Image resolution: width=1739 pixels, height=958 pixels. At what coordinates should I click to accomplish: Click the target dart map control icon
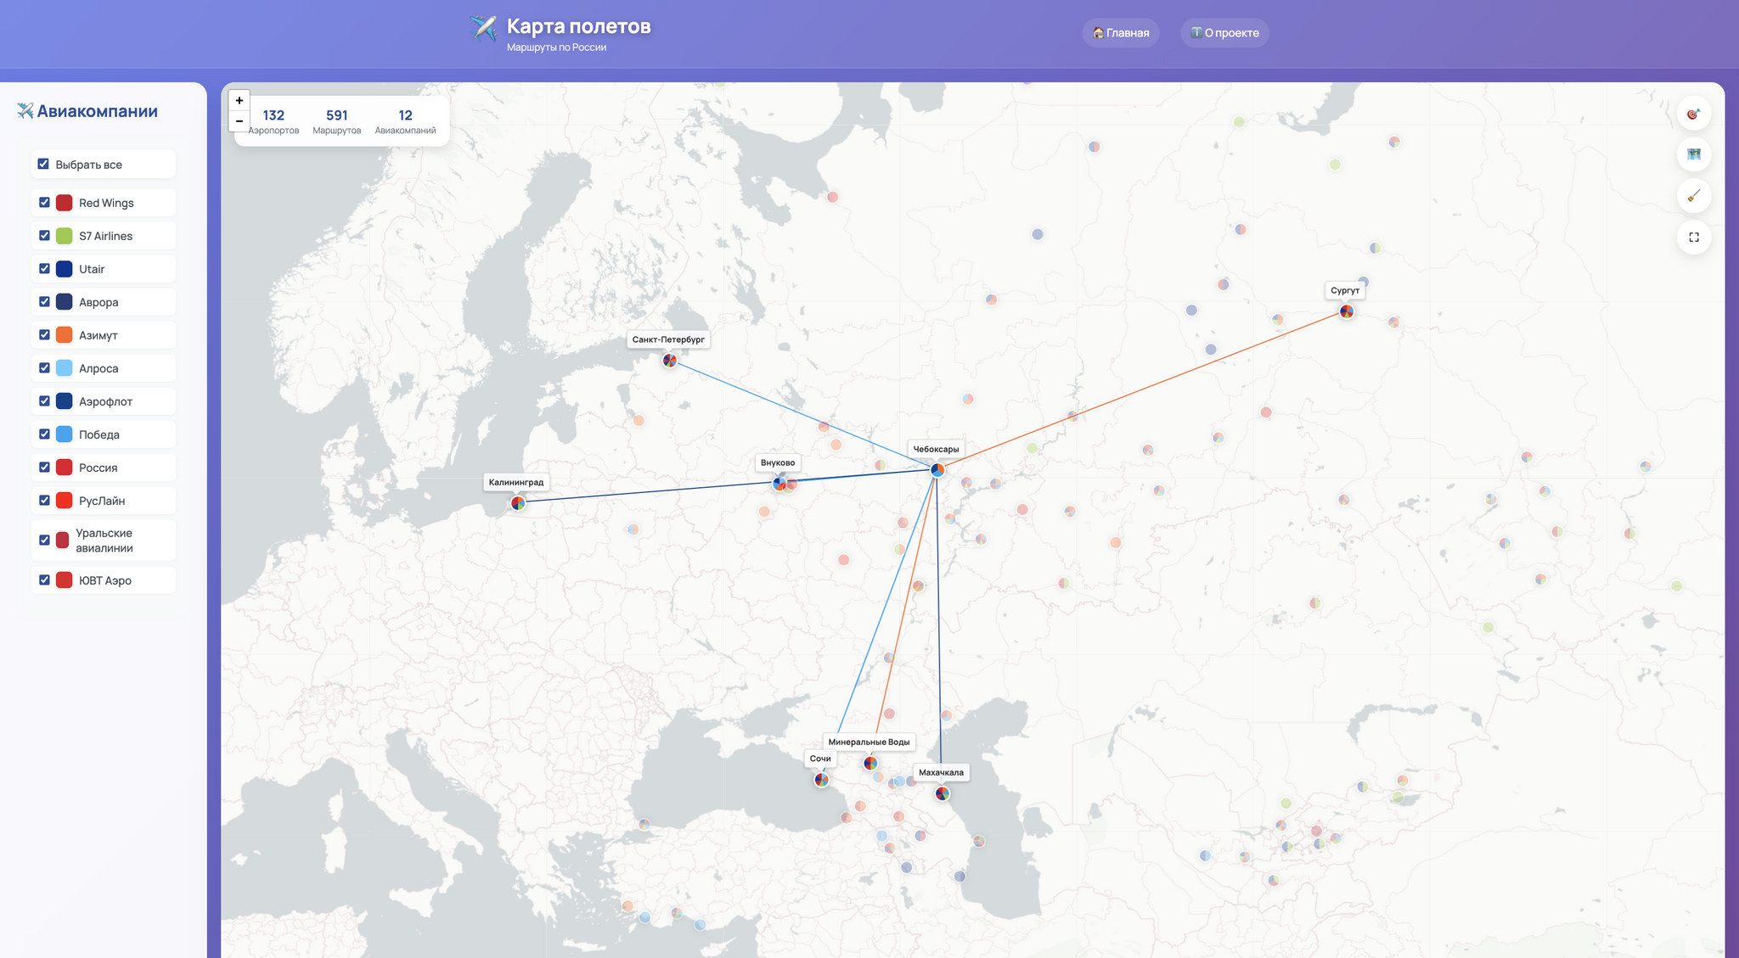[1693, 114]
